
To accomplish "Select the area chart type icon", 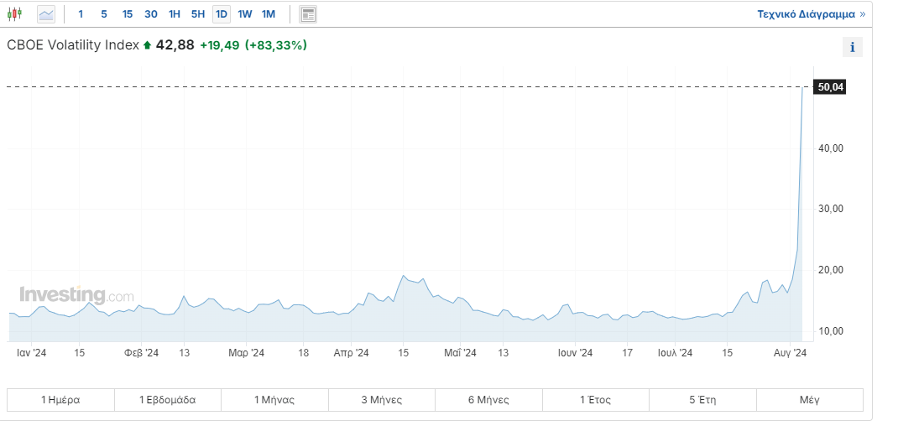I will pos(45,14).
